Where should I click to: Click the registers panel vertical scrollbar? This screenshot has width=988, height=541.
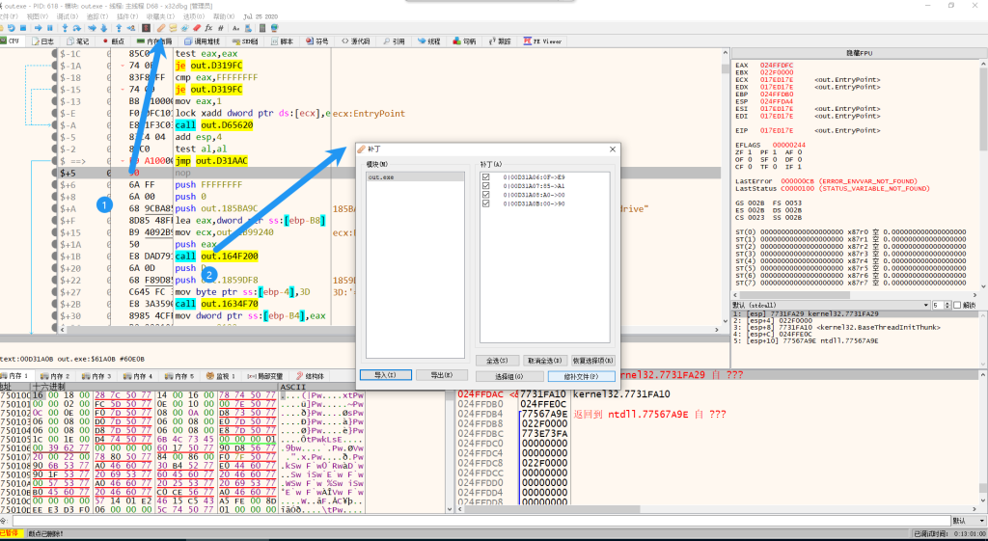coord(983,176)
